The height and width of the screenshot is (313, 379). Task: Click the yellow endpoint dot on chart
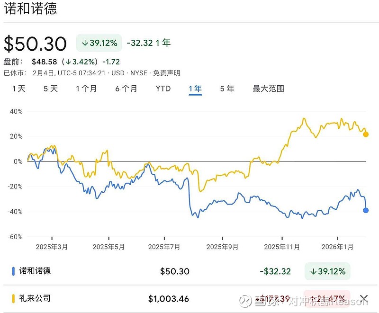pyautogui.click(x=366, y=134)
